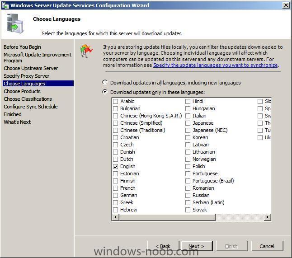The width and height of the screenshot is (292, 258).
Task: Click the server update header icon
Action: pyautogui.click(x=14, y=23)
